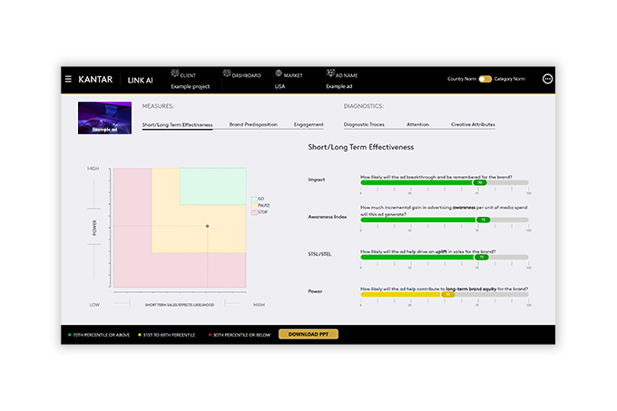Screen dimensions: 617x411
Task: Select the Example project client dropdown
Action: pos(189,85)
